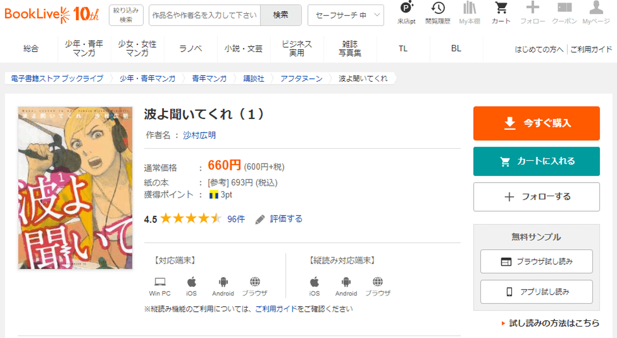Select the 少年・青年マンガ category tab
The width and height of the screenshot is (617, 338).
84,49
